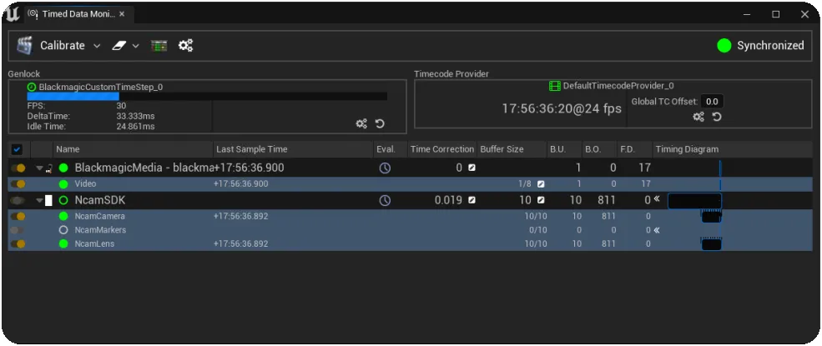Click the Timecode Provider reinitialize arrow icon
The width and height of the screenshot is (822, 346).
coord(717,117)
